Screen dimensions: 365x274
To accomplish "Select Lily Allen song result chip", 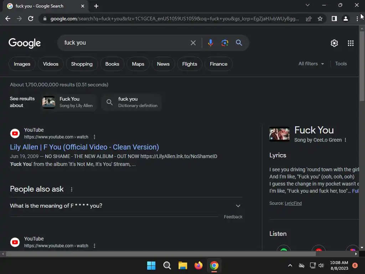I will click(x=69, y=102).
